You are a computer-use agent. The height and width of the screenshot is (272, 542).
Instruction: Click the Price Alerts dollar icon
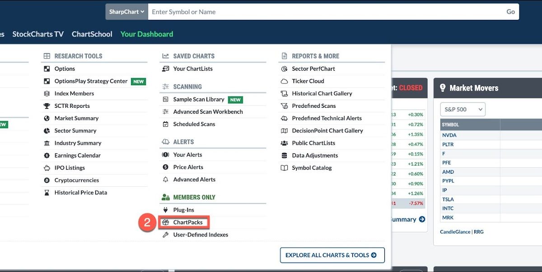click(x=165, y=167)
